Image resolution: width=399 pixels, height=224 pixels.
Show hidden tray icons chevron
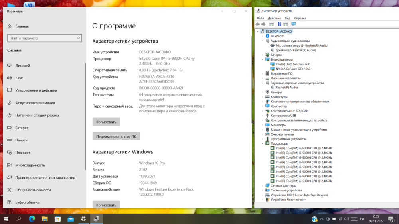322,219
